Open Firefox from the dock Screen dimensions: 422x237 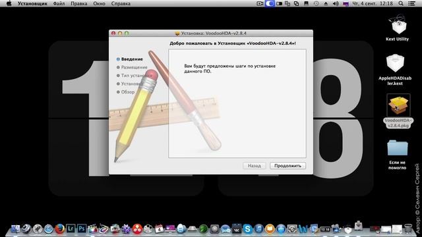coord(59,229)
